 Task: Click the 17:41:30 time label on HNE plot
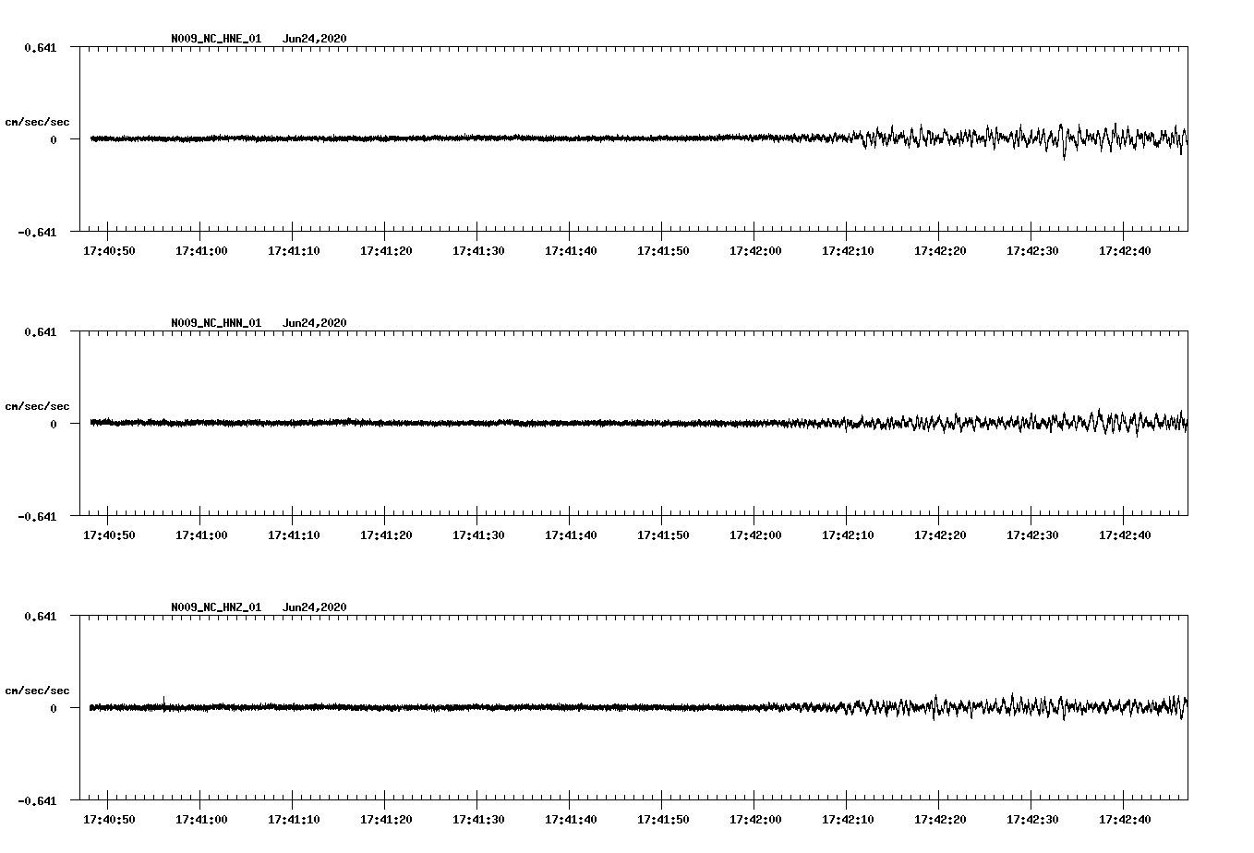(x=478, y=250)
